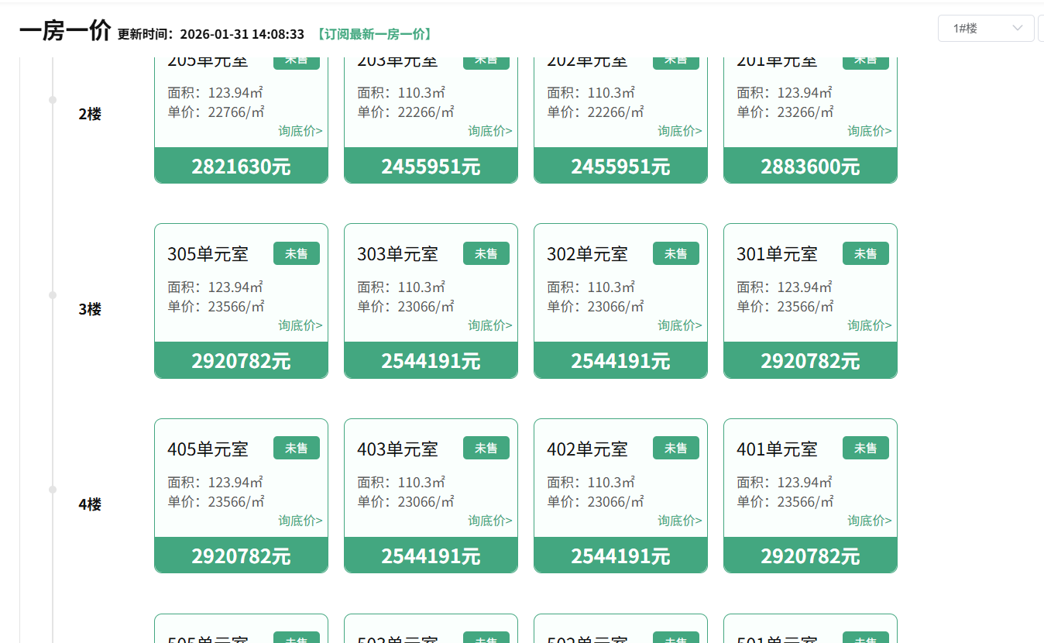Screen dimensions: 1044x643
Task: Open the 301单元室 unit card title
Action: click(x=777, y=254)
